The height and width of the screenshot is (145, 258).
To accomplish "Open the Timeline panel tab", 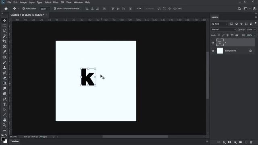I will (x=15, y=141).
